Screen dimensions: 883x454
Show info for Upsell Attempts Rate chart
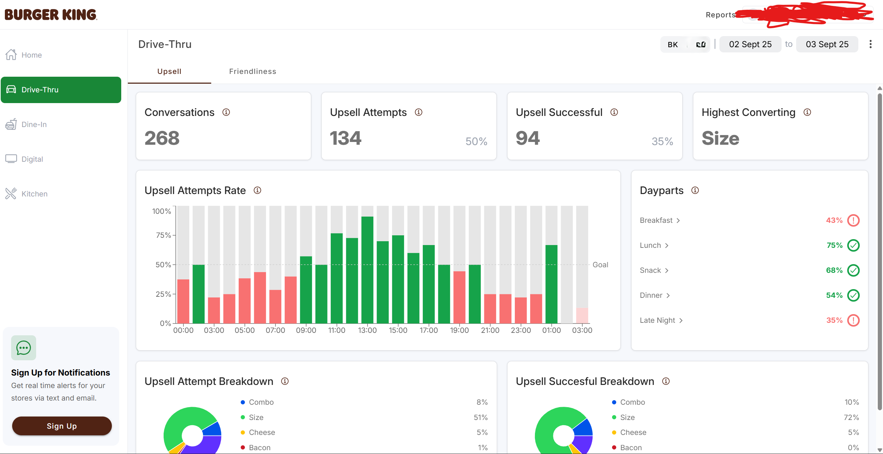(x=257, y=190)
